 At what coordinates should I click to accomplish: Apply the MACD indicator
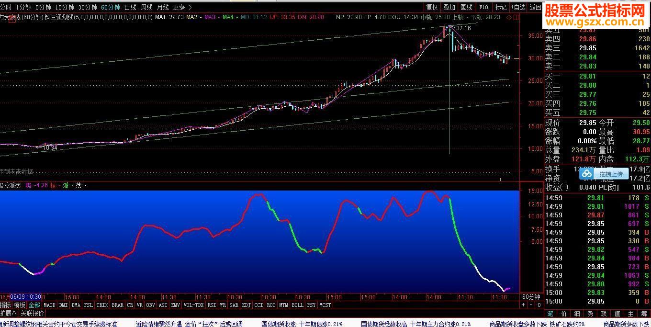coord(49,305)
